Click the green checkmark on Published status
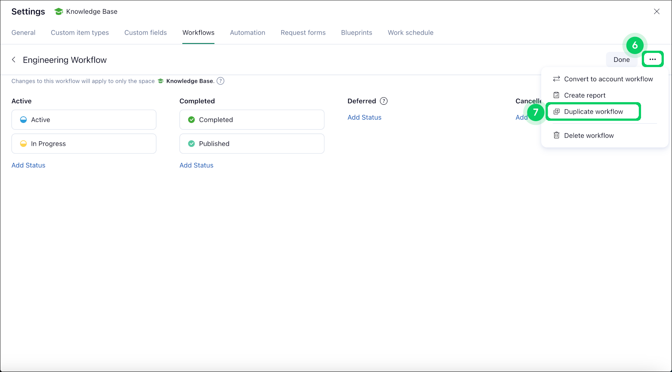Viewport: 672px width, 372px height. pos(191,144)
